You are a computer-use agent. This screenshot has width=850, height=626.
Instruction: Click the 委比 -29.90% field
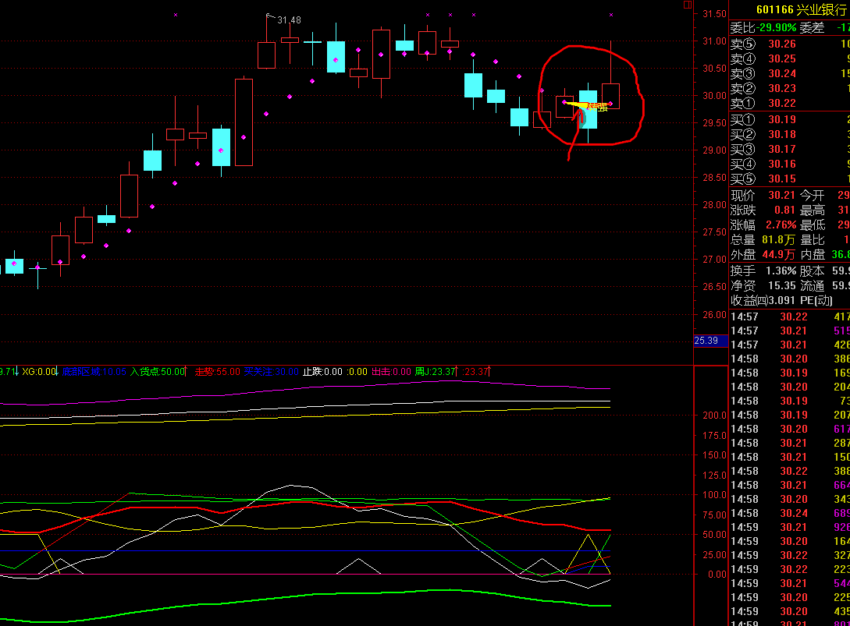(x=763, y=27)
